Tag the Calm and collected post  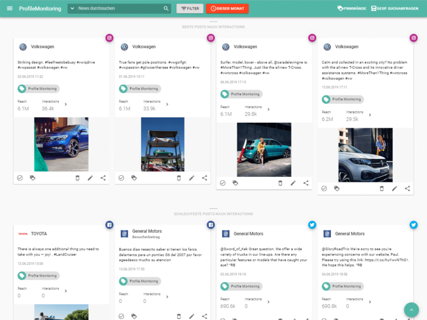coord(337,188)
